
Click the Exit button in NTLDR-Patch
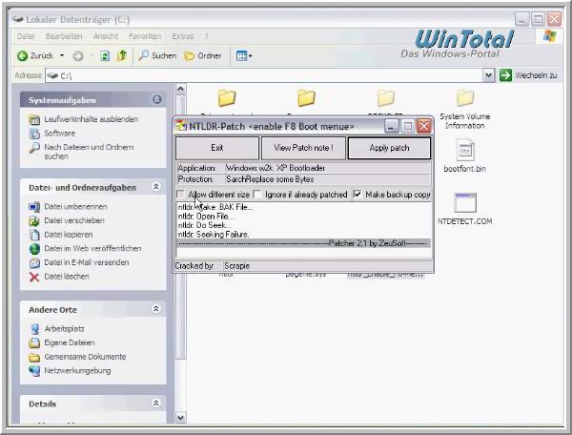pyautogui.click(x=217, y=148)
